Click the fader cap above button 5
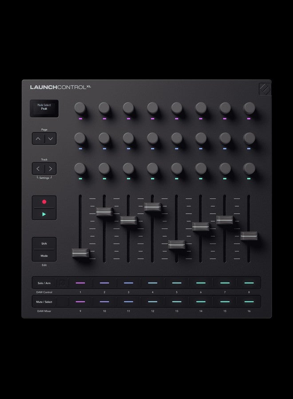The image size is (293, 399). tap(177, 245)
